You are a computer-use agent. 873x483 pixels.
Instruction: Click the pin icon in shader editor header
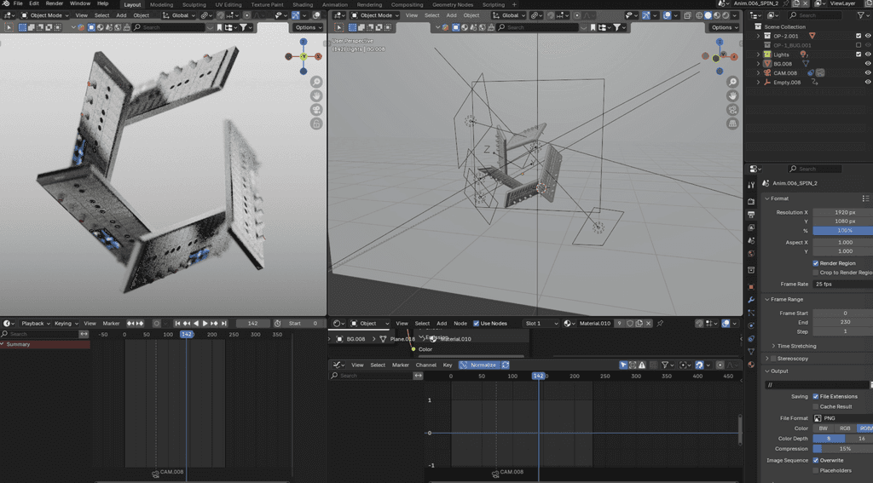coord(660,324)
